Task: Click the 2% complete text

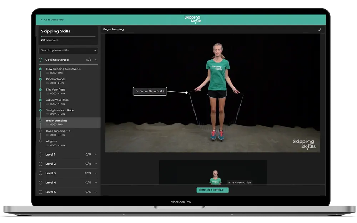Action: [x=50, y=40]
